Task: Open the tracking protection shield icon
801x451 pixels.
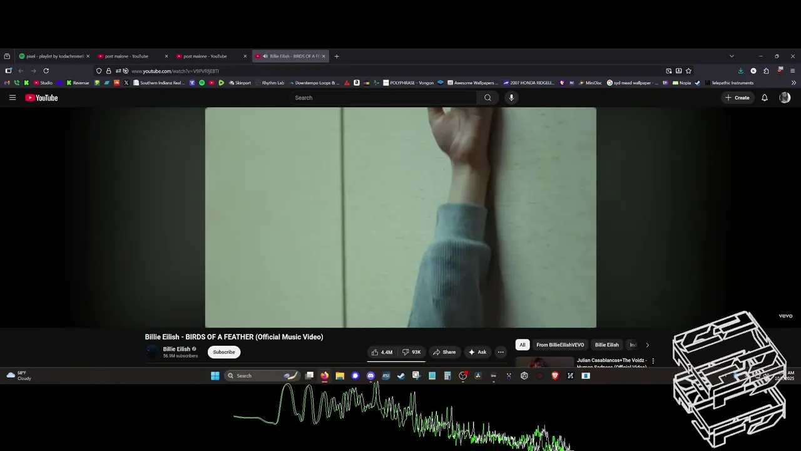Action: (x=99, y=71)
